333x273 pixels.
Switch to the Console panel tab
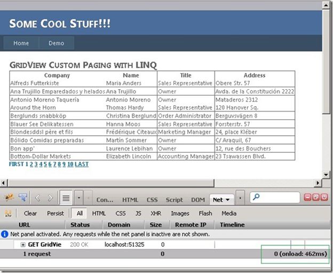pyautogui.click(x=105, y=200)
